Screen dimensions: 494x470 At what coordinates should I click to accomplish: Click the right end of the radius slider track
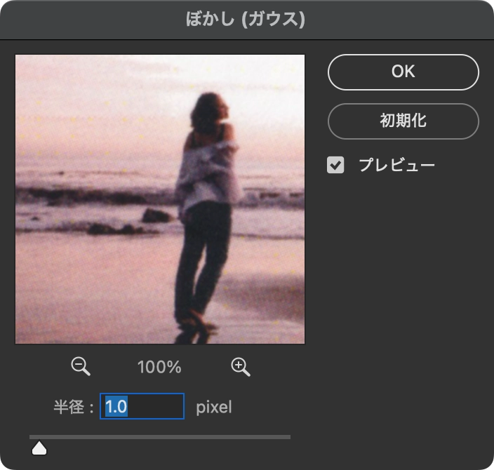(x=288, y=437)
